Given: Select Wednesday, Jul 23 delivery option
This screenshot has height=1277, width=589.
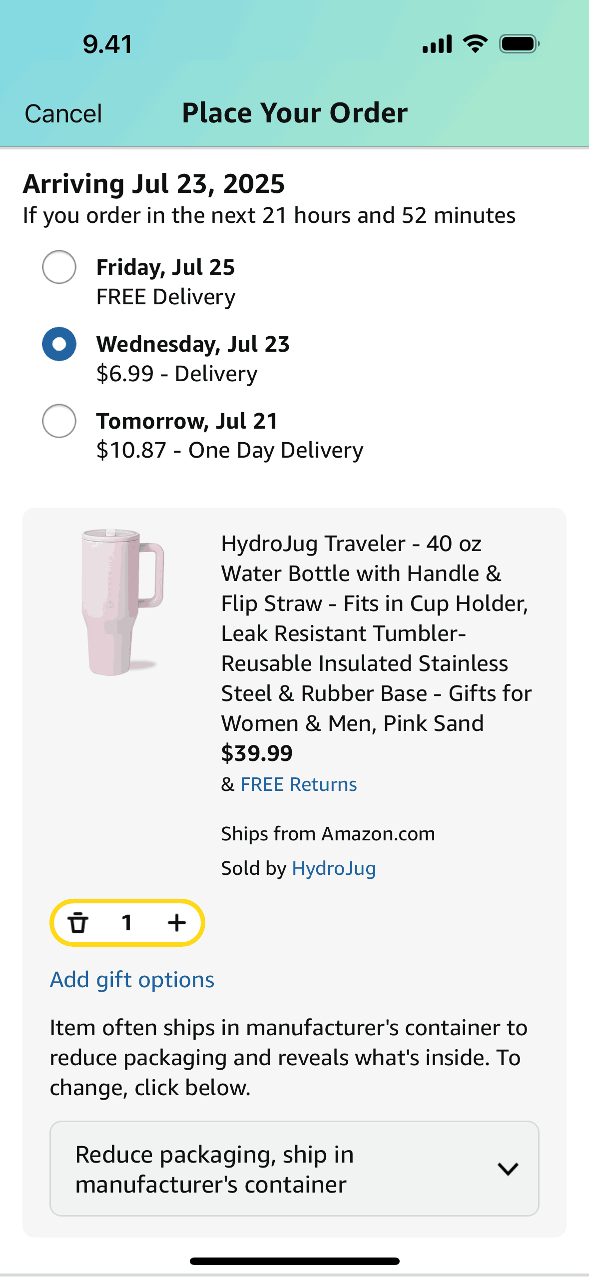Looking at the screenshot, I should click(x=59, y=344).
